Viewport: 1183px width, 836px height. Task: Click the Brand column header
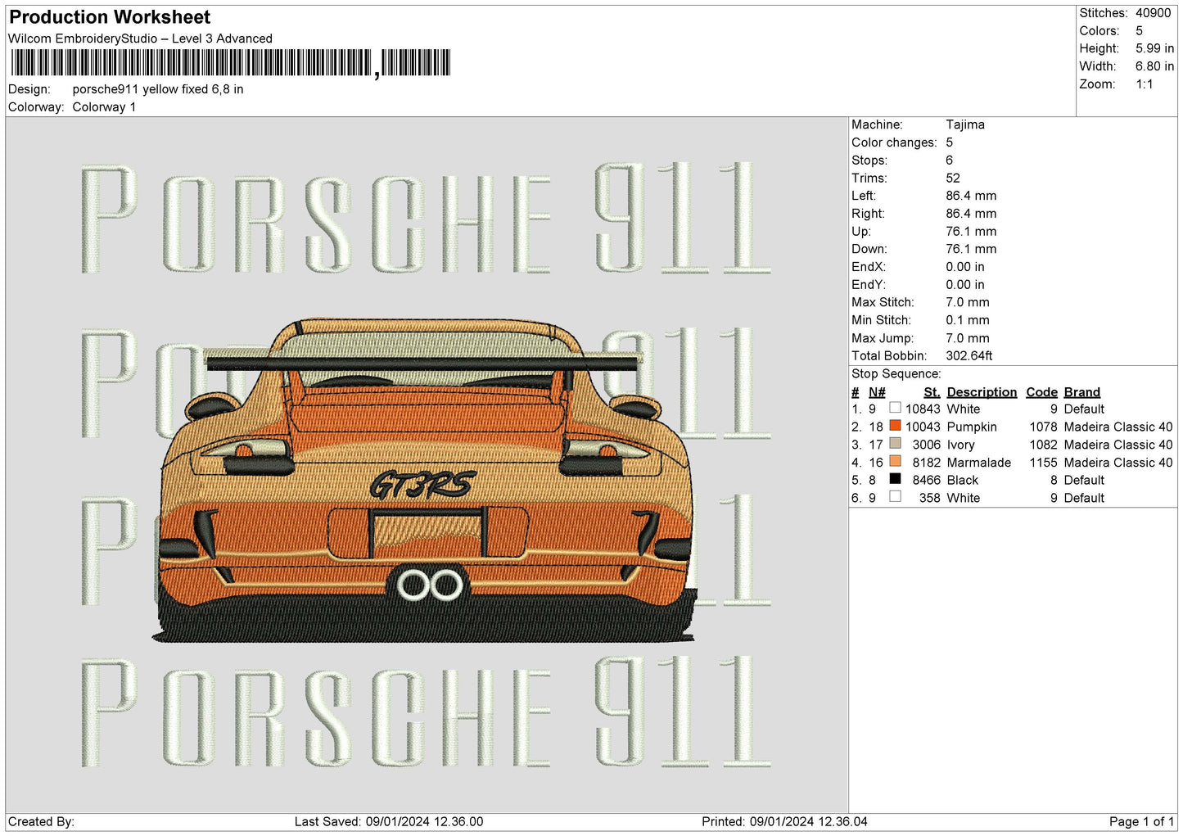pyautogui.click(x=1081, y=392)
